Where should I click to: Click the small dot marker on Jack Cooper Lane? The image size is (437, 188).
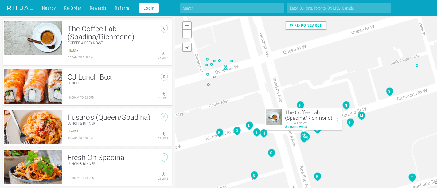(x=417, y=65)
